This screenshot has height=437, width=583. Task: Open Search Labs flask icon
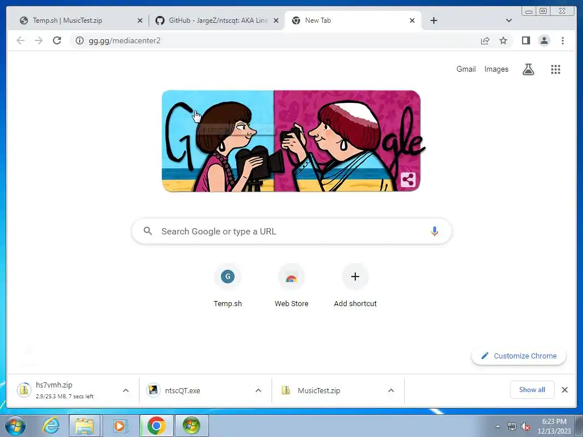click(x=528, y=69)
